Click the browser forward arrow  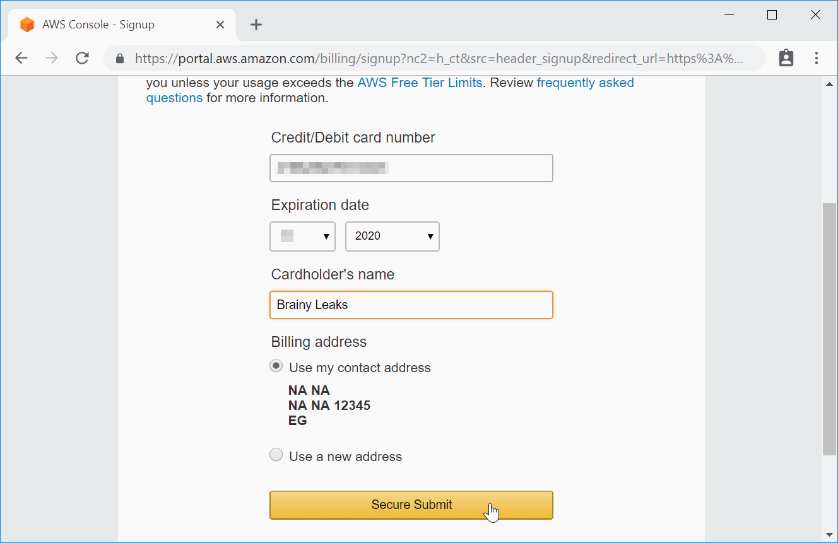(x=52, y=59)
